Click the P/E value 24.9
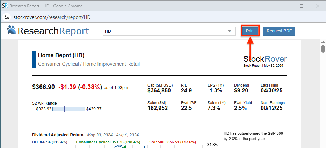 [x=186, y=91]
